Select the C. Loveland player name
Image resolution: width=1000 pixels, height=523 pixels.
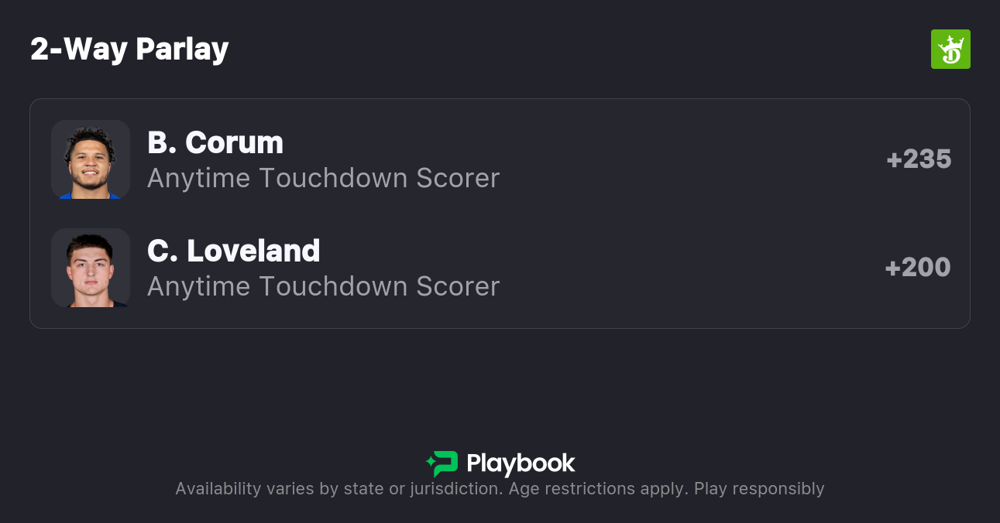(x=233, y=251)
